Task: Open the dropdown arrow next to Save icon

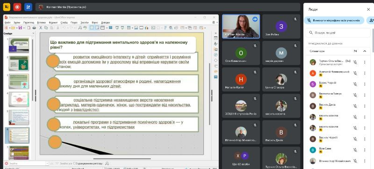Action: (23, 28)
